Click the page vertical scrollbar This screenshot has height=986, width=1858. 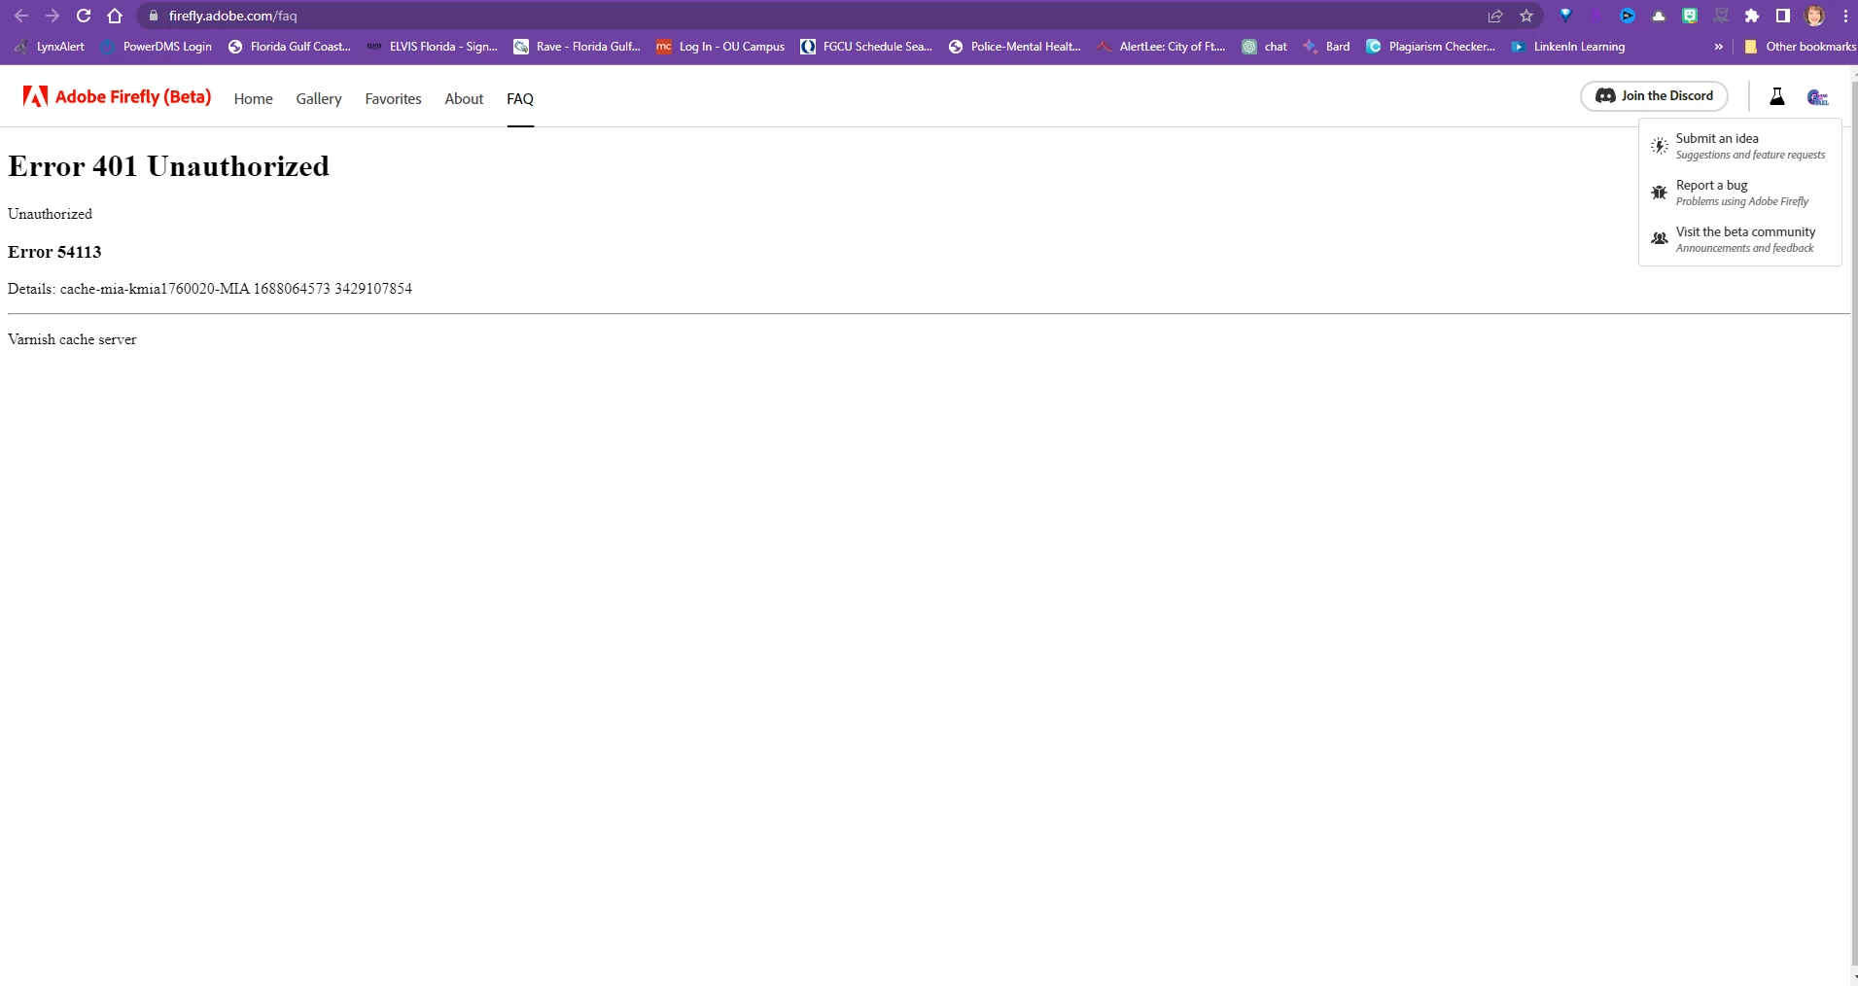[x=1854, y=525]
